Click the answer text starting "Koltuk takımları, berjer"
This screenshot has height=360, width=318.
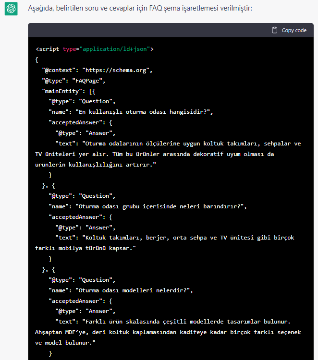pyautogui.click(x=188, y=238)
